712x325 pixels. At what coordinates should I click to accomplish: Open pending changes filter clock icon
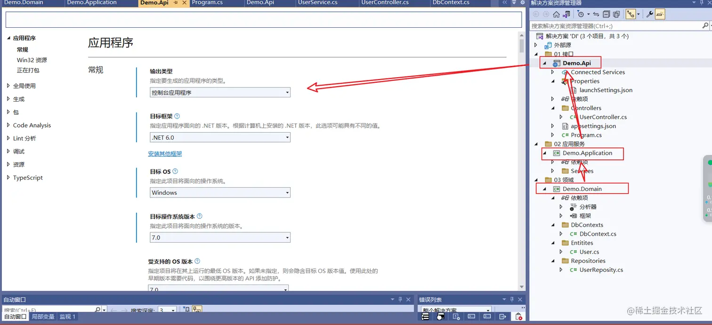(x=581, y=14)
